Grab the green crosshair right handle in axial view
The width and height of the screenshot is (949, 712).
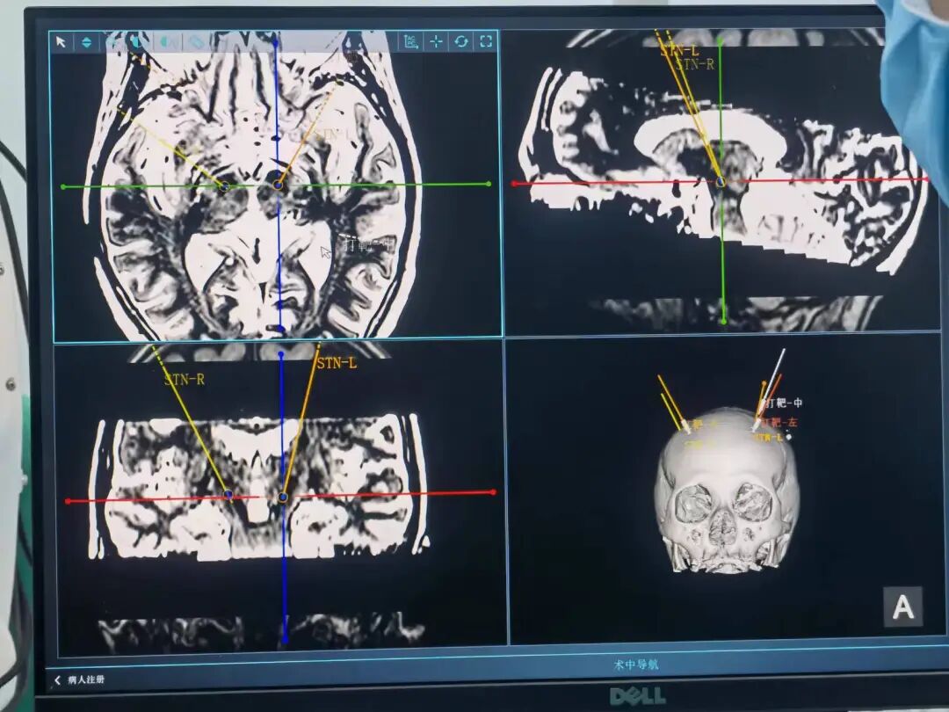click(489, 184)
